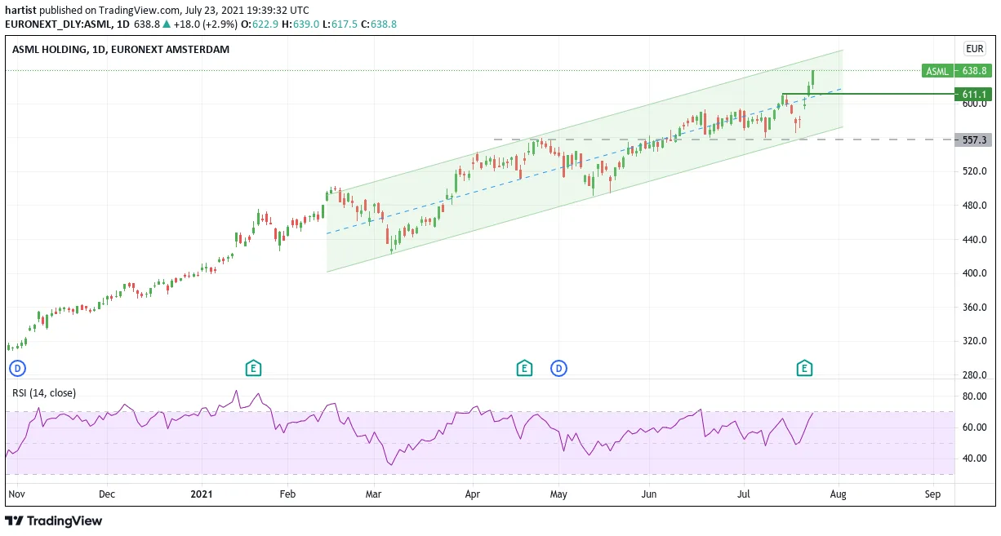Select the green horizontal line at 611.1

tap(868, 94)
